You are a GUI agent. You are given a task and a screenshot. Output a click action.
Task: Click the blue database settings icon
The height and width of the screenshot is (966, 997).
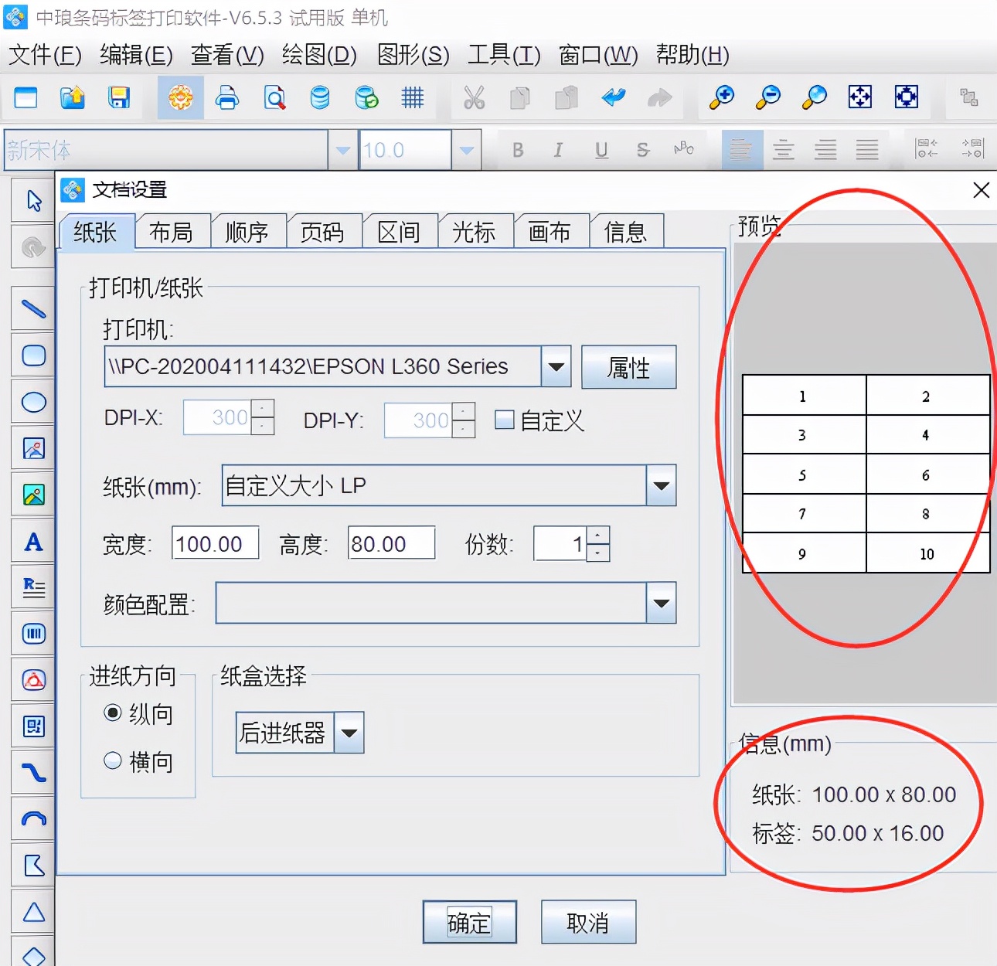pos(320,97)
